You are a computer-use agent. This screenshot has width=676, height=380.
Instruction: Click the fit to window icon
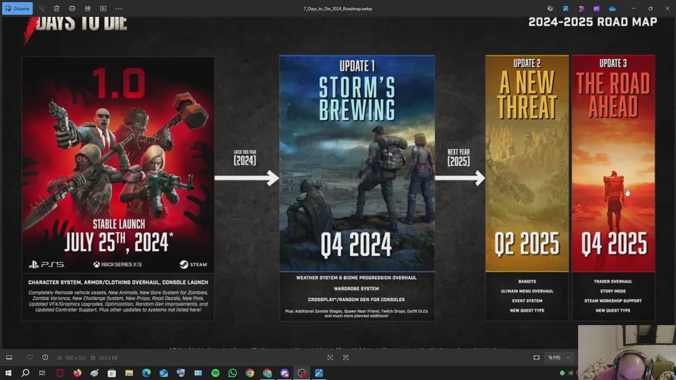pos(330,357)
